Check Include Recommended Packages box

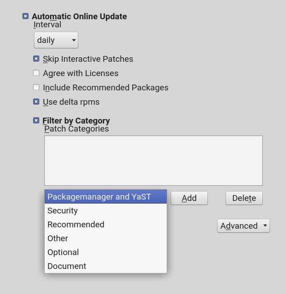[36, 87]
